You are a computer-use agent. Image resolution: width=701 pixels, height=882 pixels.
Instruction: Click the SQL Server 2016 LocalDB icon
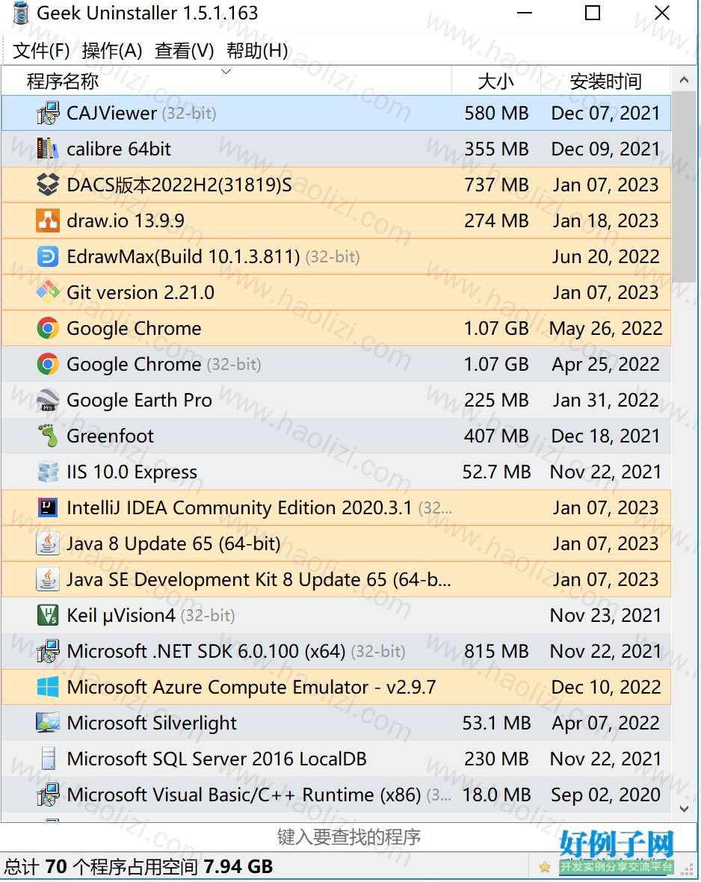pyautogui.click(x=49, y=759)
